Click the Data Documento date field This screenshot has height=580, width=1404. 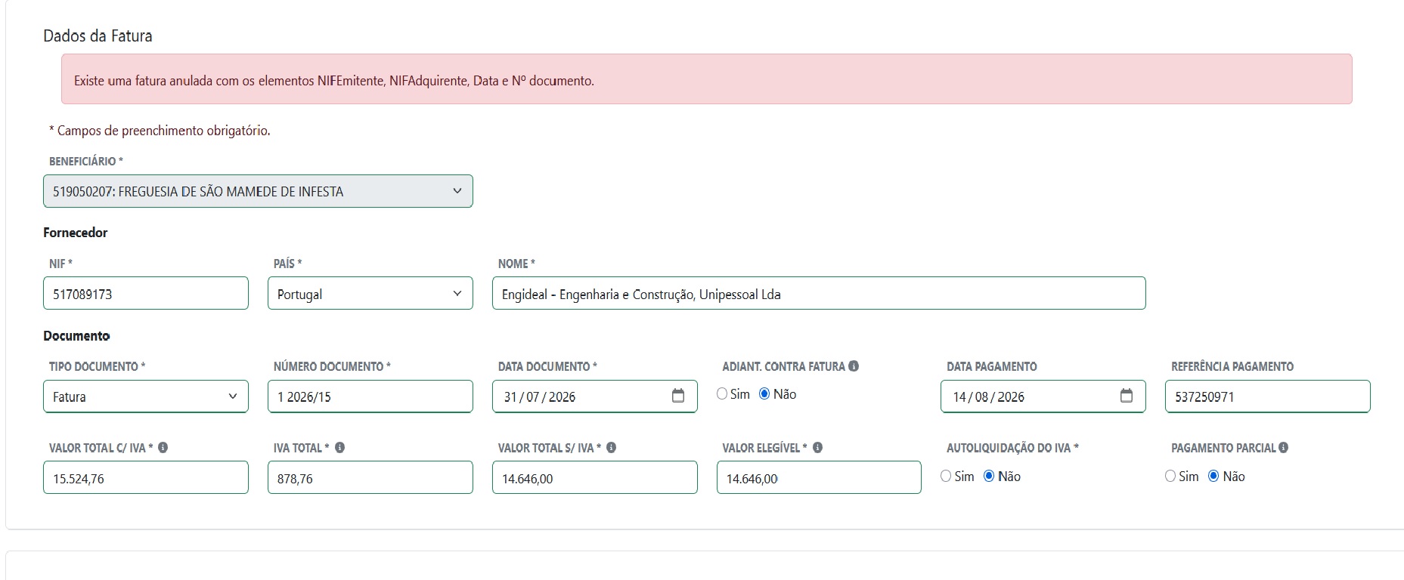click(595, 396)
